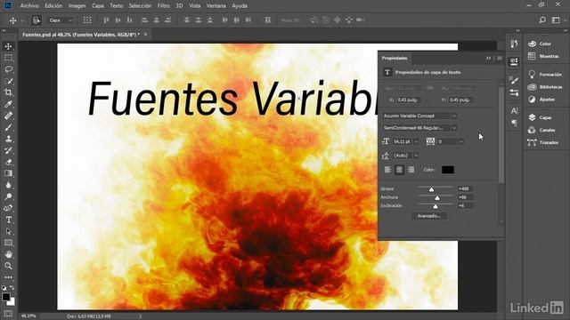
Task: Open the Bibliotecas panel
Action: pyautogui.click(x=545, y=87)
